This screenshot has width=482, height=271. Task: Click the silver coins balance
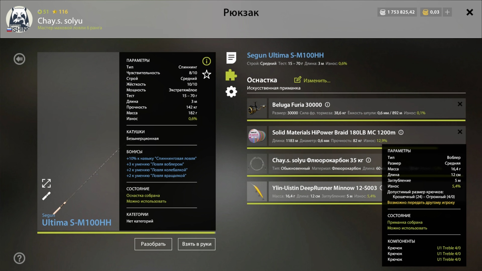click(397, 12)
